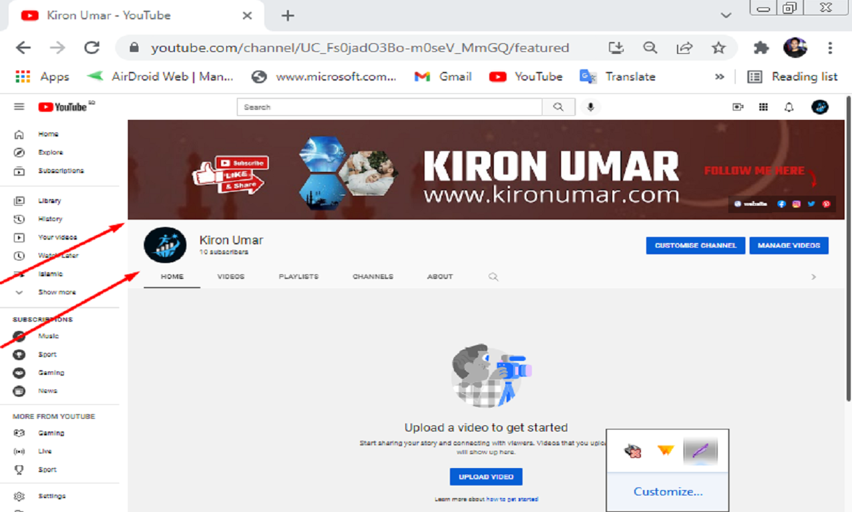Open the 'how to get started' link
This screenshot has height=512, width=852.
pos(512,499)
